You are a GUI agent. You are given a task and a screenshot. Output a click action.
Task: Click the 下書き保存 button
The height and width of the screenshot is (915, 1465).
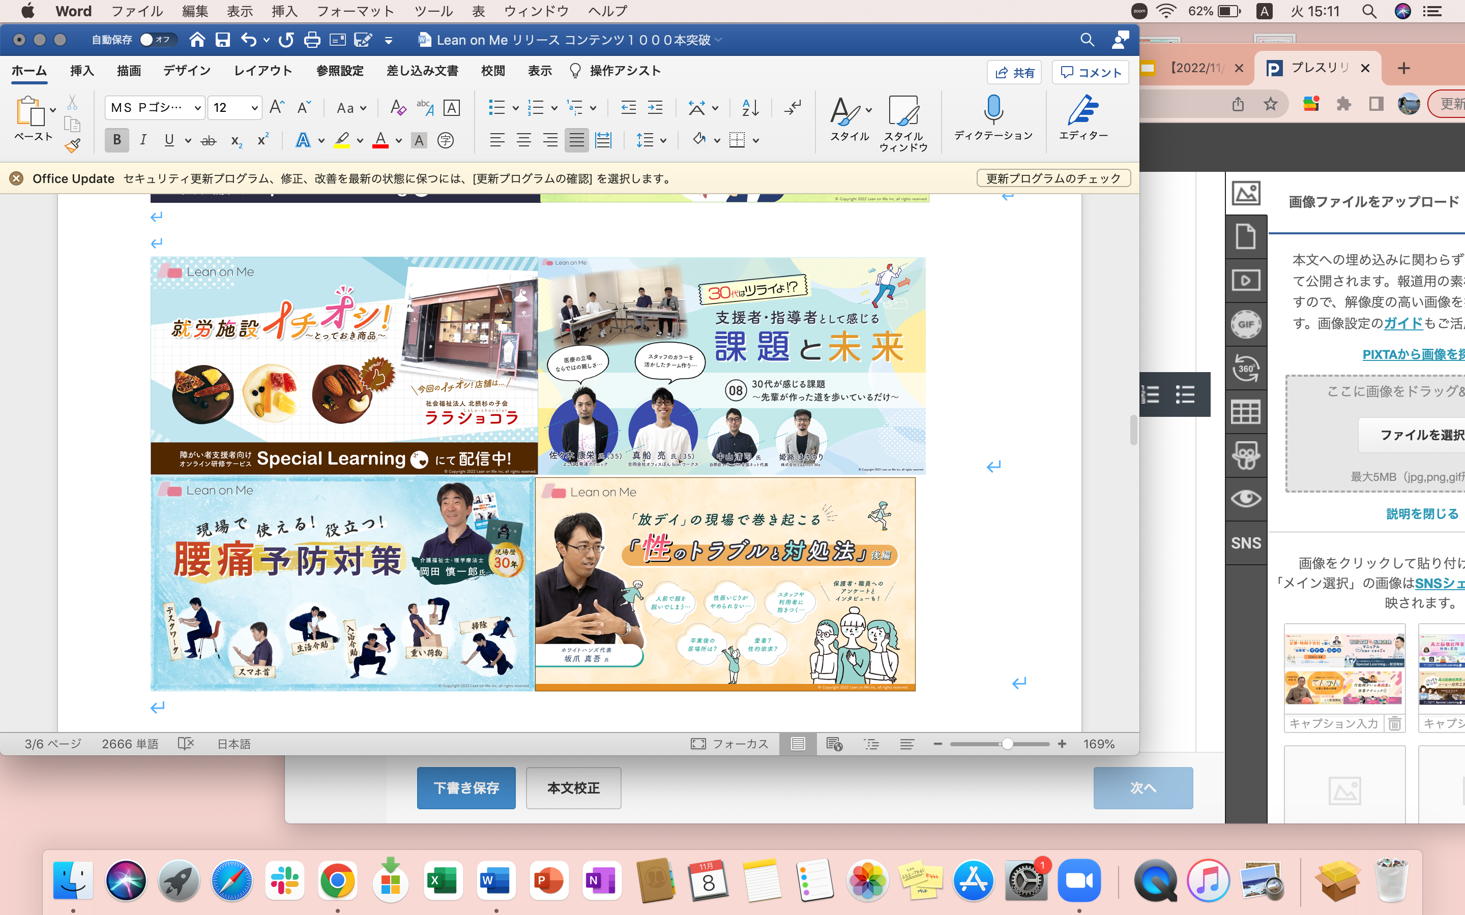click(466, 787)
